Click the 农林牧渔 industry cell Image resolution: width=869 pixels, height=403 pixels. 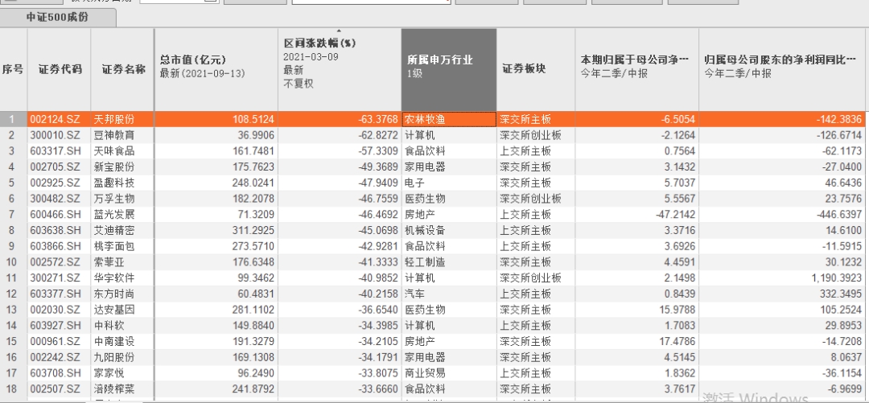[449, 119]
